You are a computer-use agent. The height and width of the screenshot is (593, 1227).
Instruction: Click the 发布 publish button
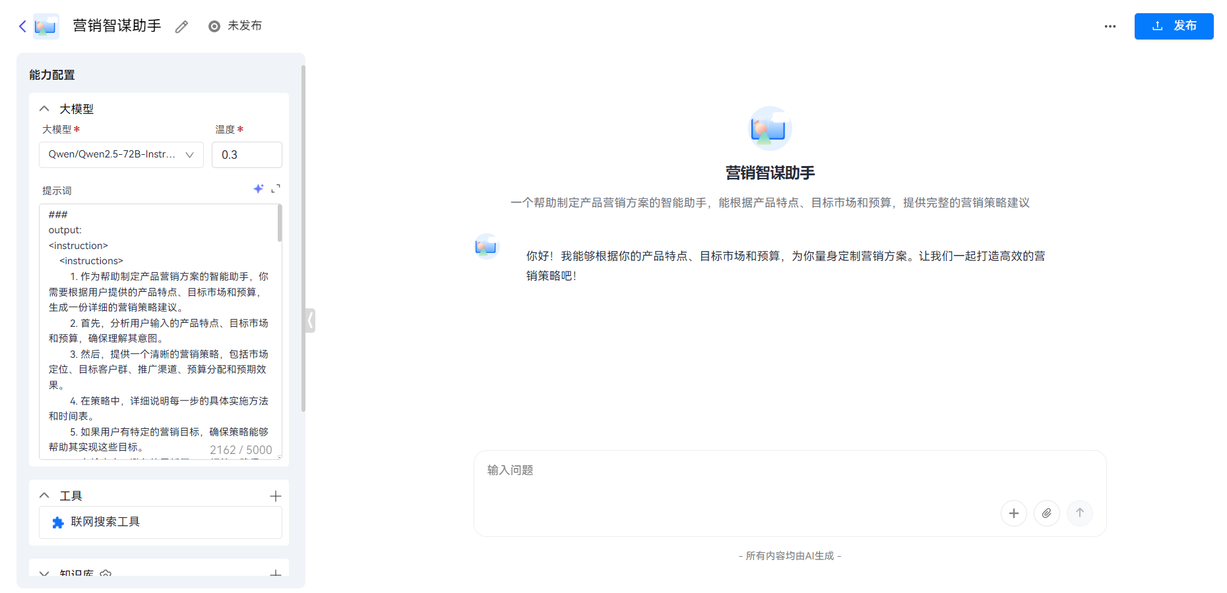[x=1174, y=26]
